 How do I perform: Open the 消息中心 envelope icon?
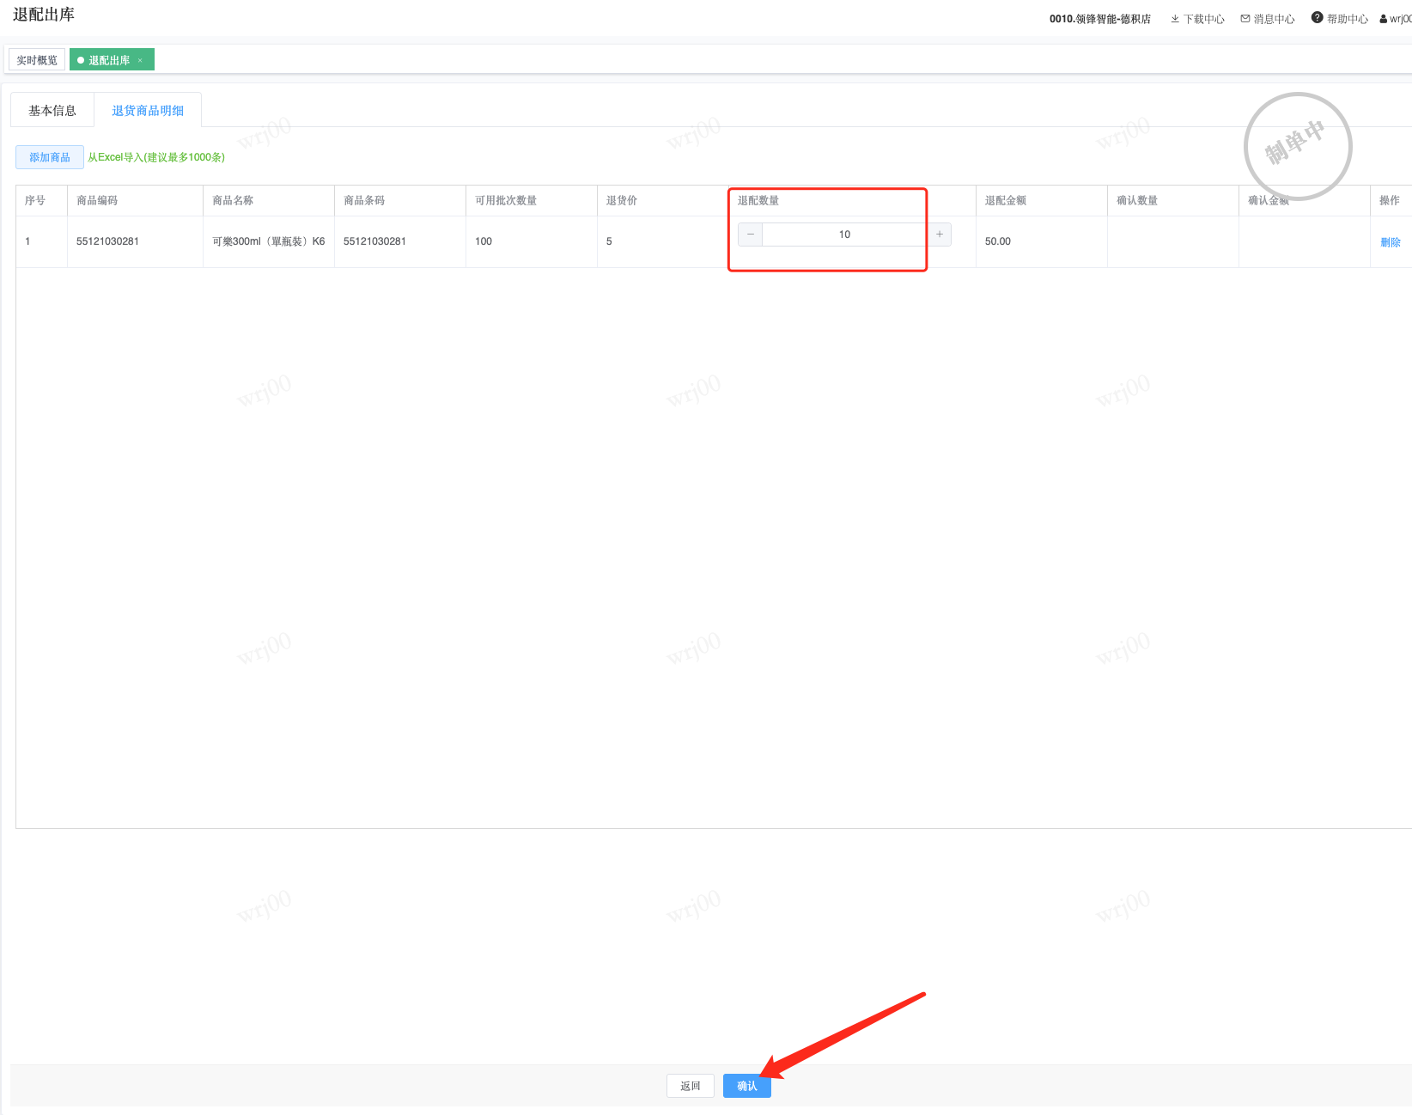click(x=1245, y=19)
